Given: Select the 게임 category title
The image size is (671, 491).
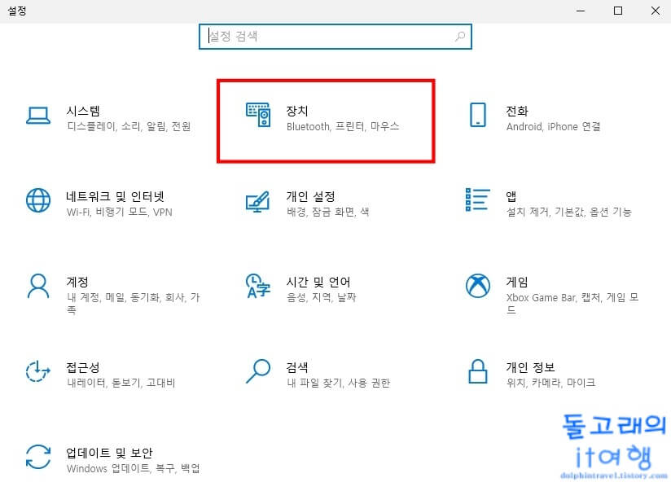Looking at the screenshot, I should [x=517, y=282].
